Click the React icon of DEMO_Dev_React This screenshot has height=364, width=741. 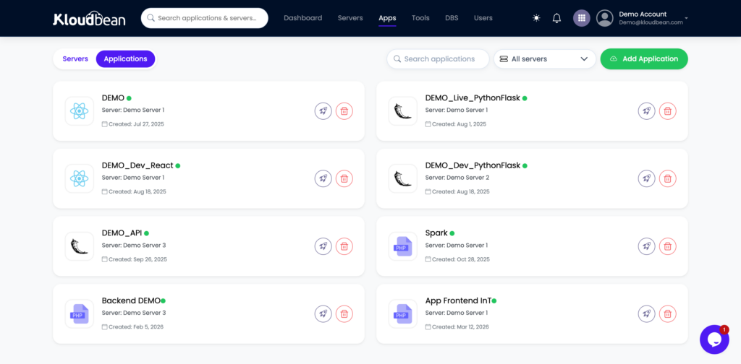tap(80, 178)
